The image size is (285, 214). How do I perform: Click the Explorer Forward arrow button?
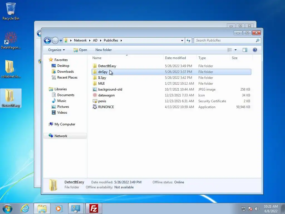pyautogui.click(x=55, y=40)
